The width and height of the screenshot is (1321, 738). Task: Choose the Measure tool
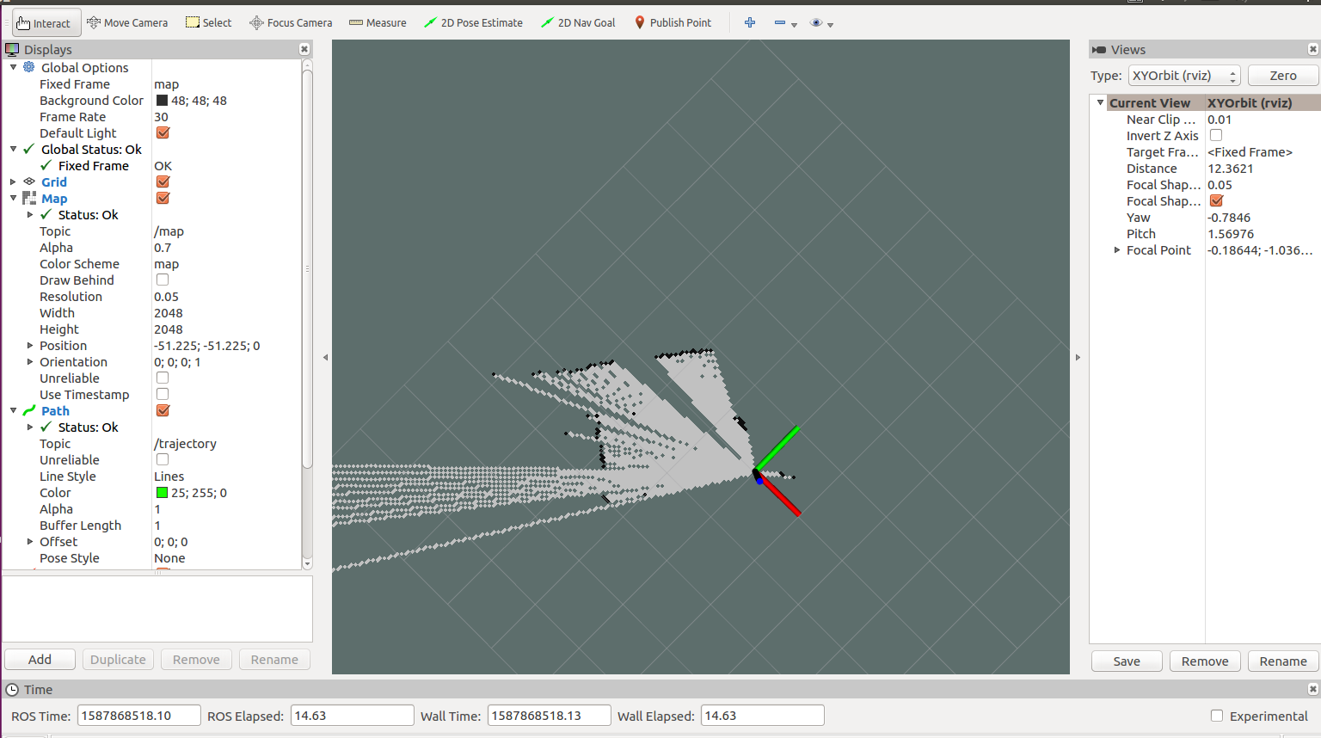(378, 23)
